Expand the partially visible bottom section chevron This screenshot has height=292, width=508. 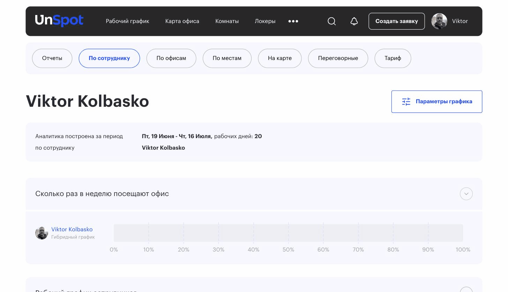click(x=466, y=290)
